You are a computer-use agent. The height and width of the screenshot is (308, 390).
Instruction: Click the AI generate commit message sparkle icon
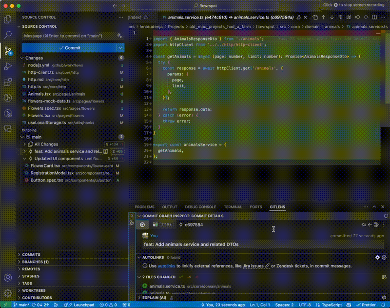coord(119,36)
